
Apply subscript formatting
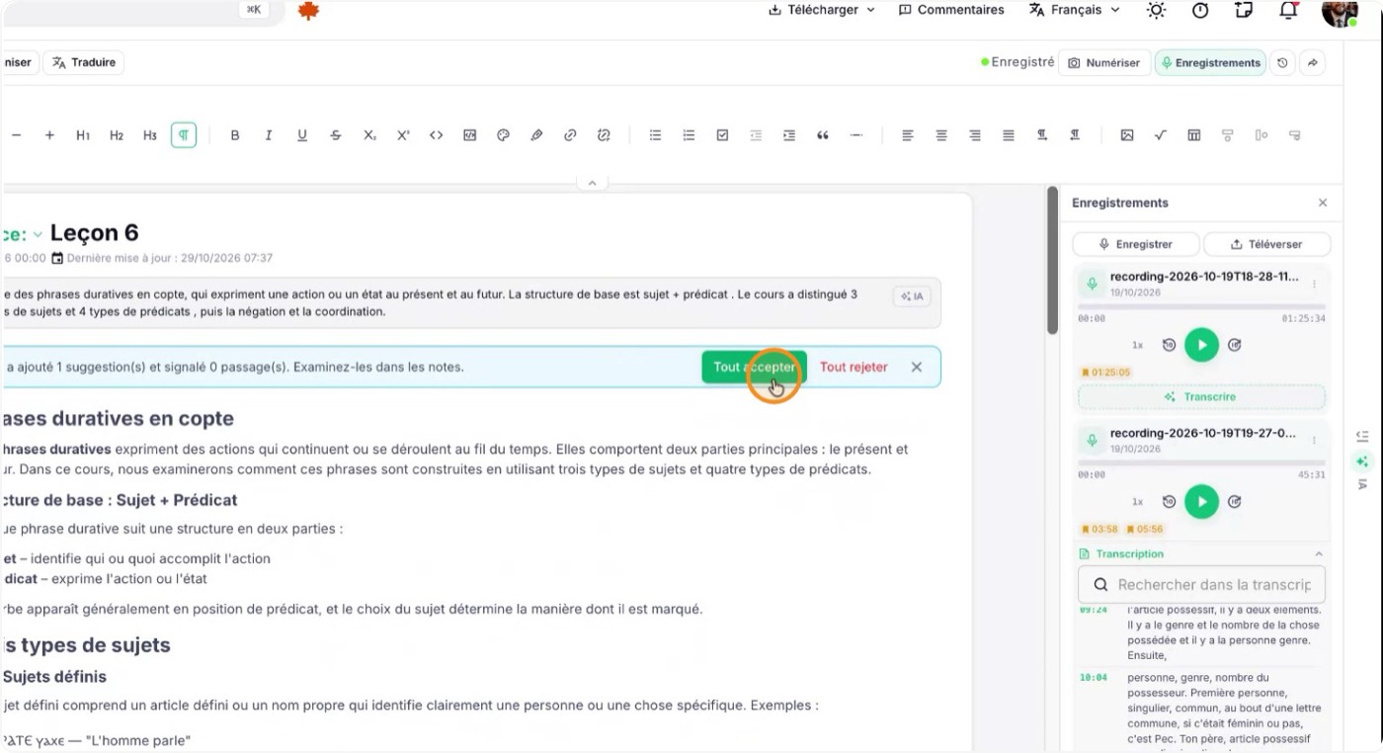click(x=369, y=135)
